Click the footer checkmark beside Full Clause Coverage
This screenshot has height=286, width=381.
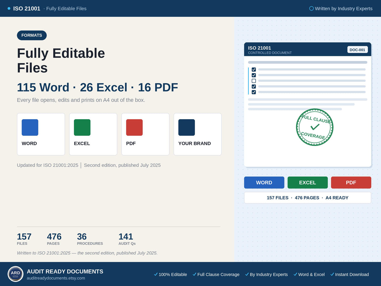click(194, 274)
